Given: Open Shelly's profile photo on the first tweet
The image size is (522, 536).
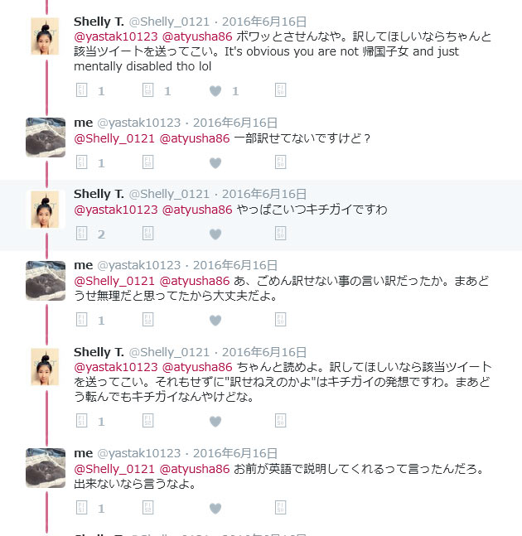Looking at the screenshot, I should click(45, 36).
